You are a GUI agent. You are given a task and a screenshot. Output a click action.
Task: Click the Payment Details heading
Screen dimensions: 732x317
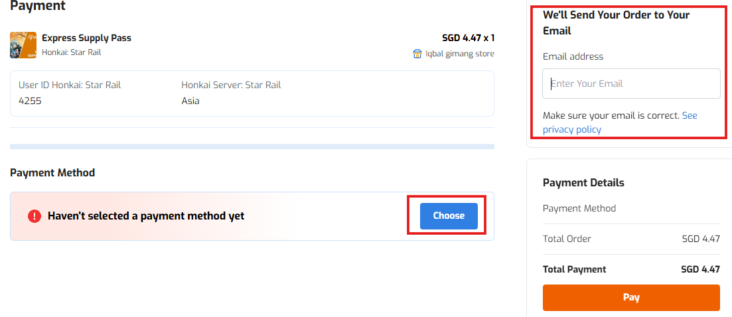583,183
